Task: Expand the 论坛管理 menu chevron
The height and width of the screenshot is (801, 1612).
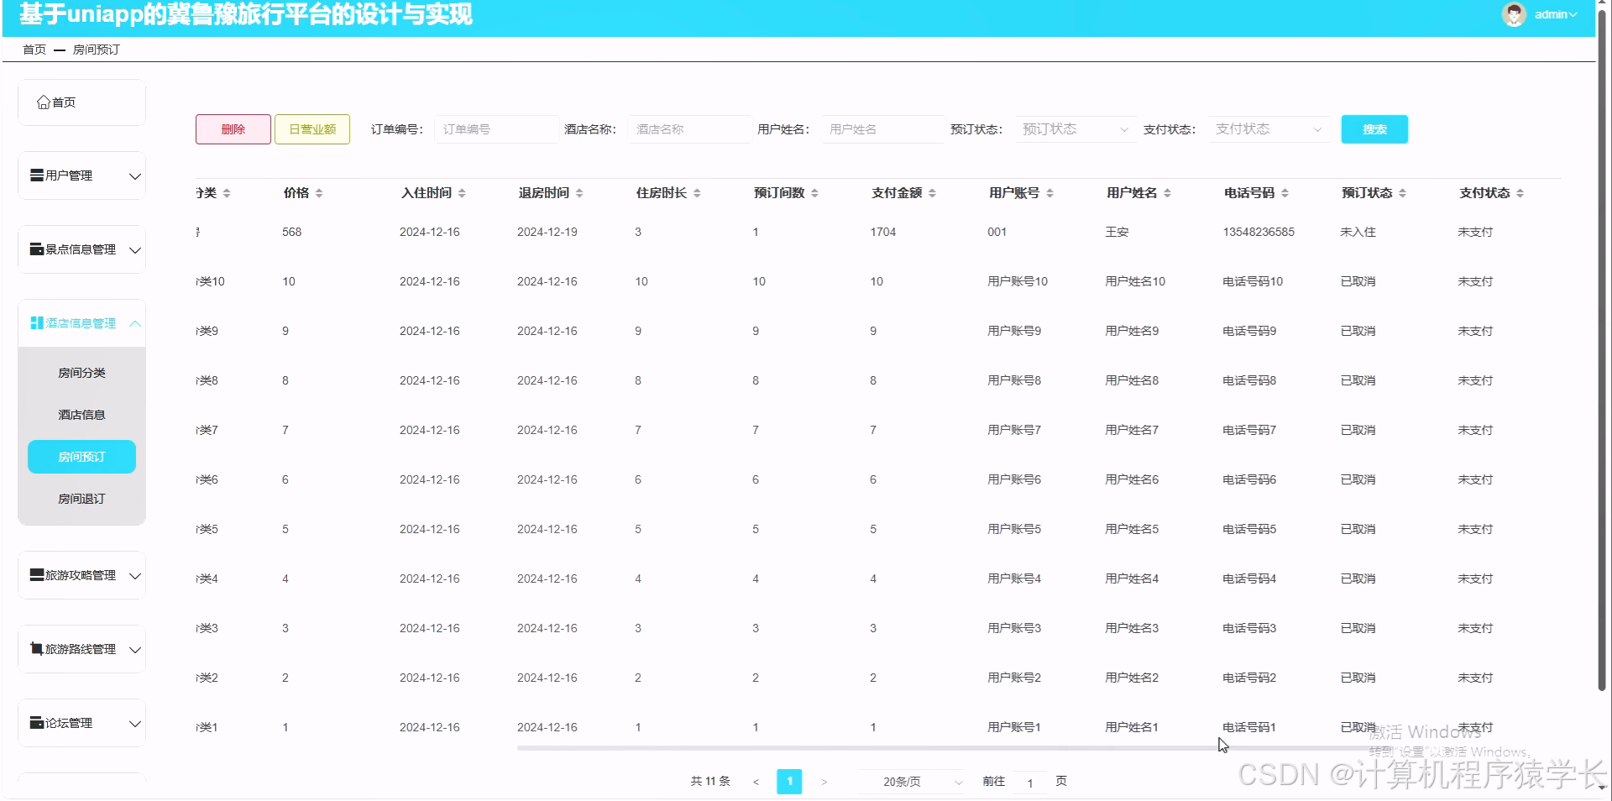Action: (x=134, y=724)
